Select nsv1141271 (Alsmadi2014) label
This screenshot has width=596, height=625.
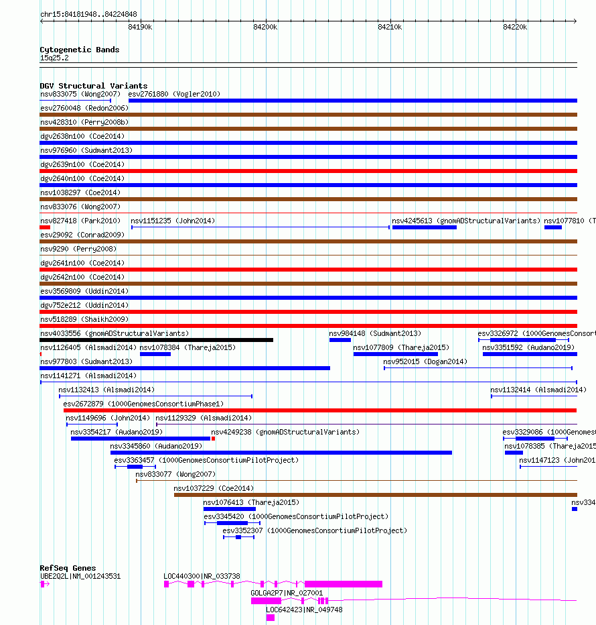88,376
